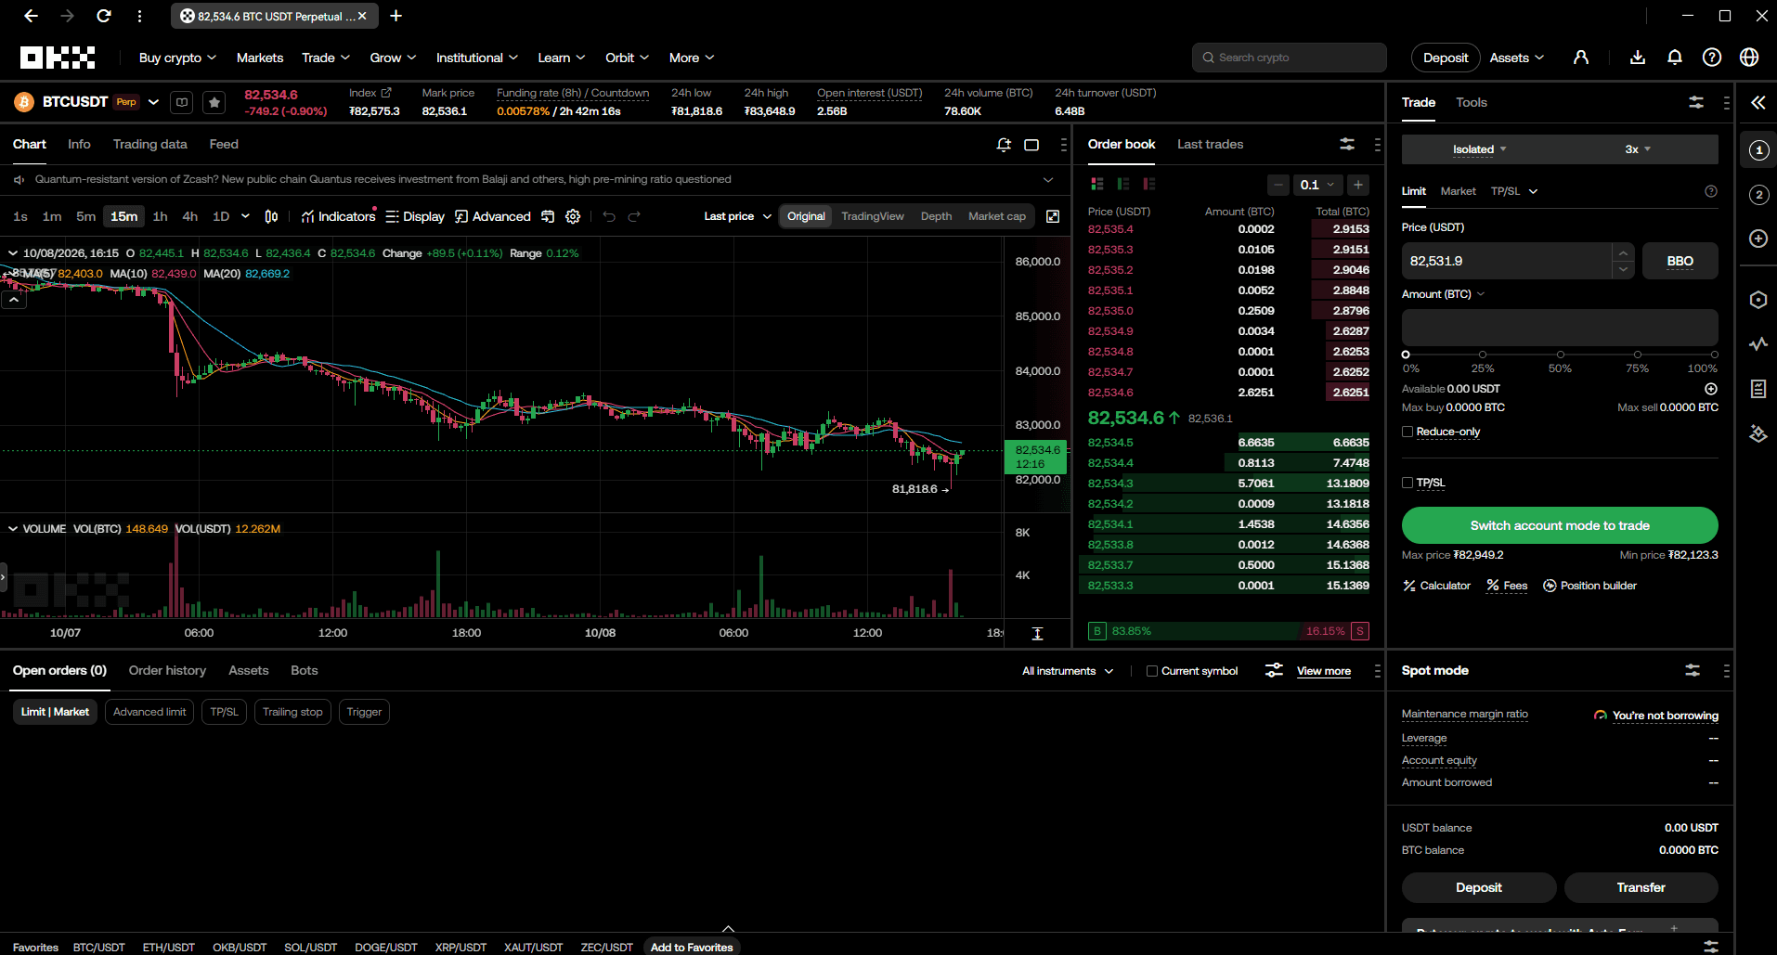Expand the news ticker chevron
This screenshot has height=955, width=1777.
pos(1048,180)
